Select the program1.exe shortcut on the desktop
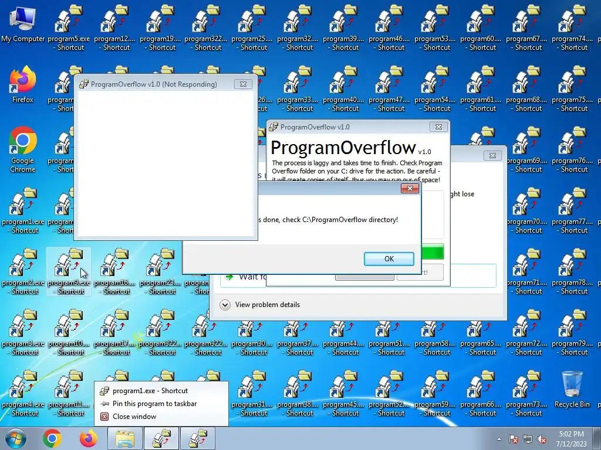 coord(23,210)
